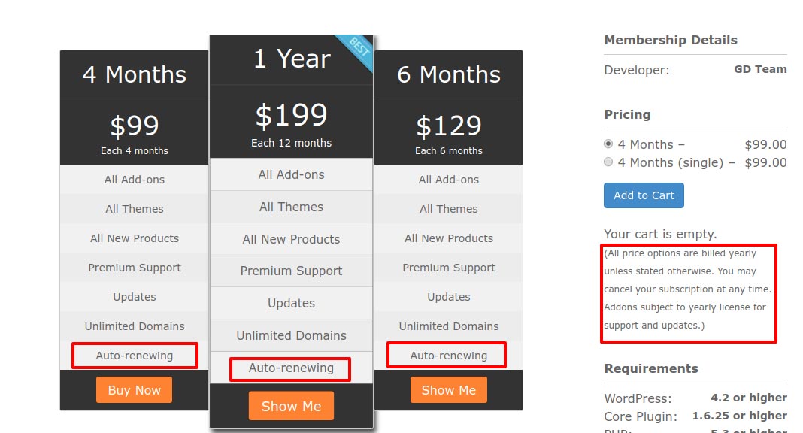Click the 4 Months plan title

coord(135,74)
